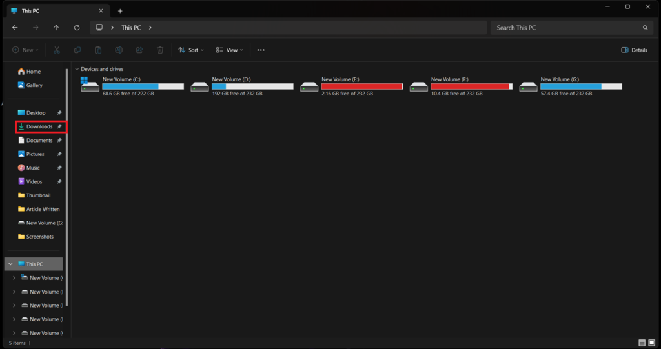Open New Volume (D:) drive
This screenshot has height=349, width=661.
tap(241, 86)
